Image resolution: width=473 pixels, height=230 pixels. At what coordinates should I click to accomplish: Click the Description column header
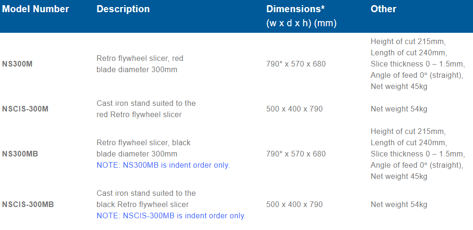coord(123,9)
